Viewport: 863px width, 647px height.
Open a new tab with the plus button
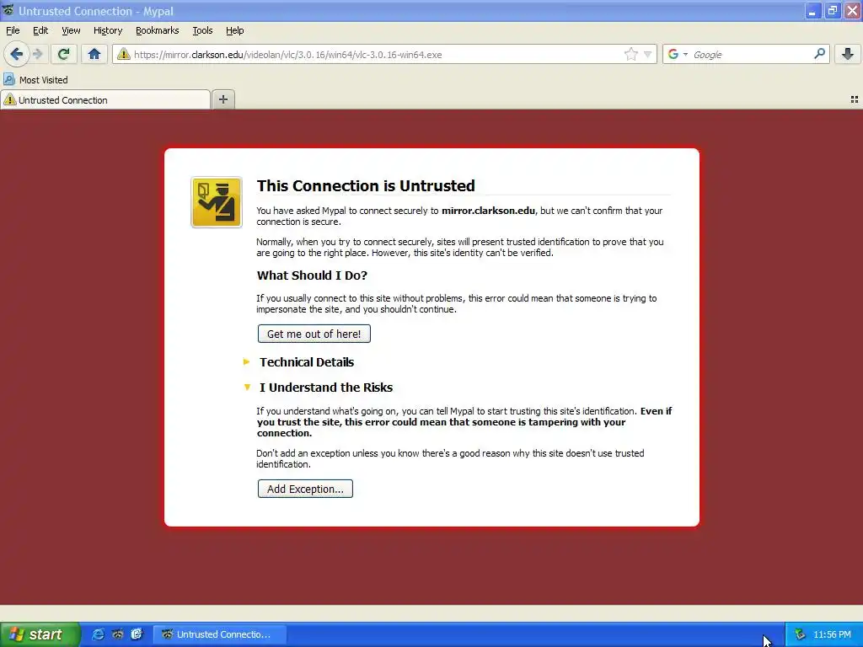(x=222, y=99)
